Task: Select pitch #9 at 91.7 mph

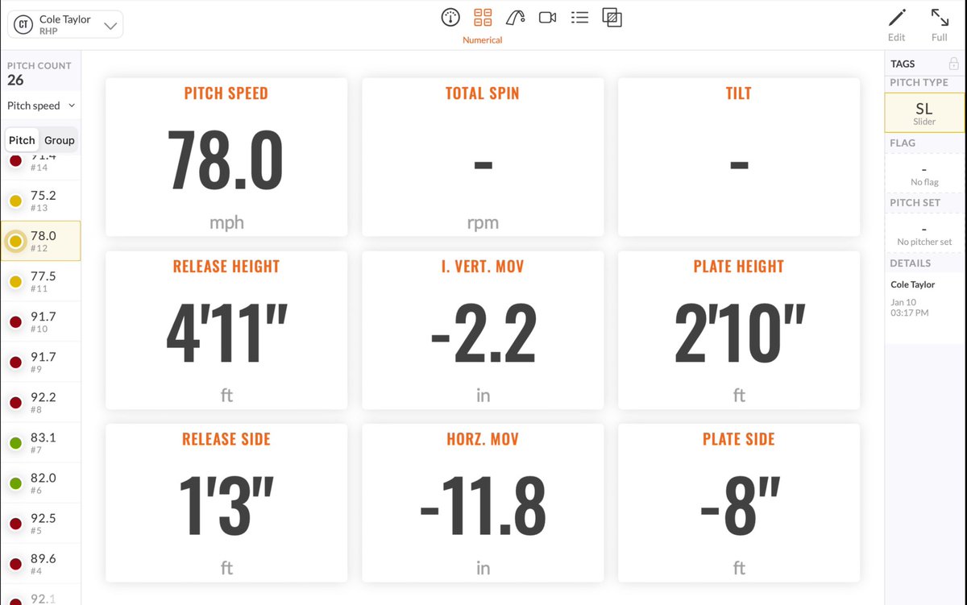Action: tap(40, 362)
